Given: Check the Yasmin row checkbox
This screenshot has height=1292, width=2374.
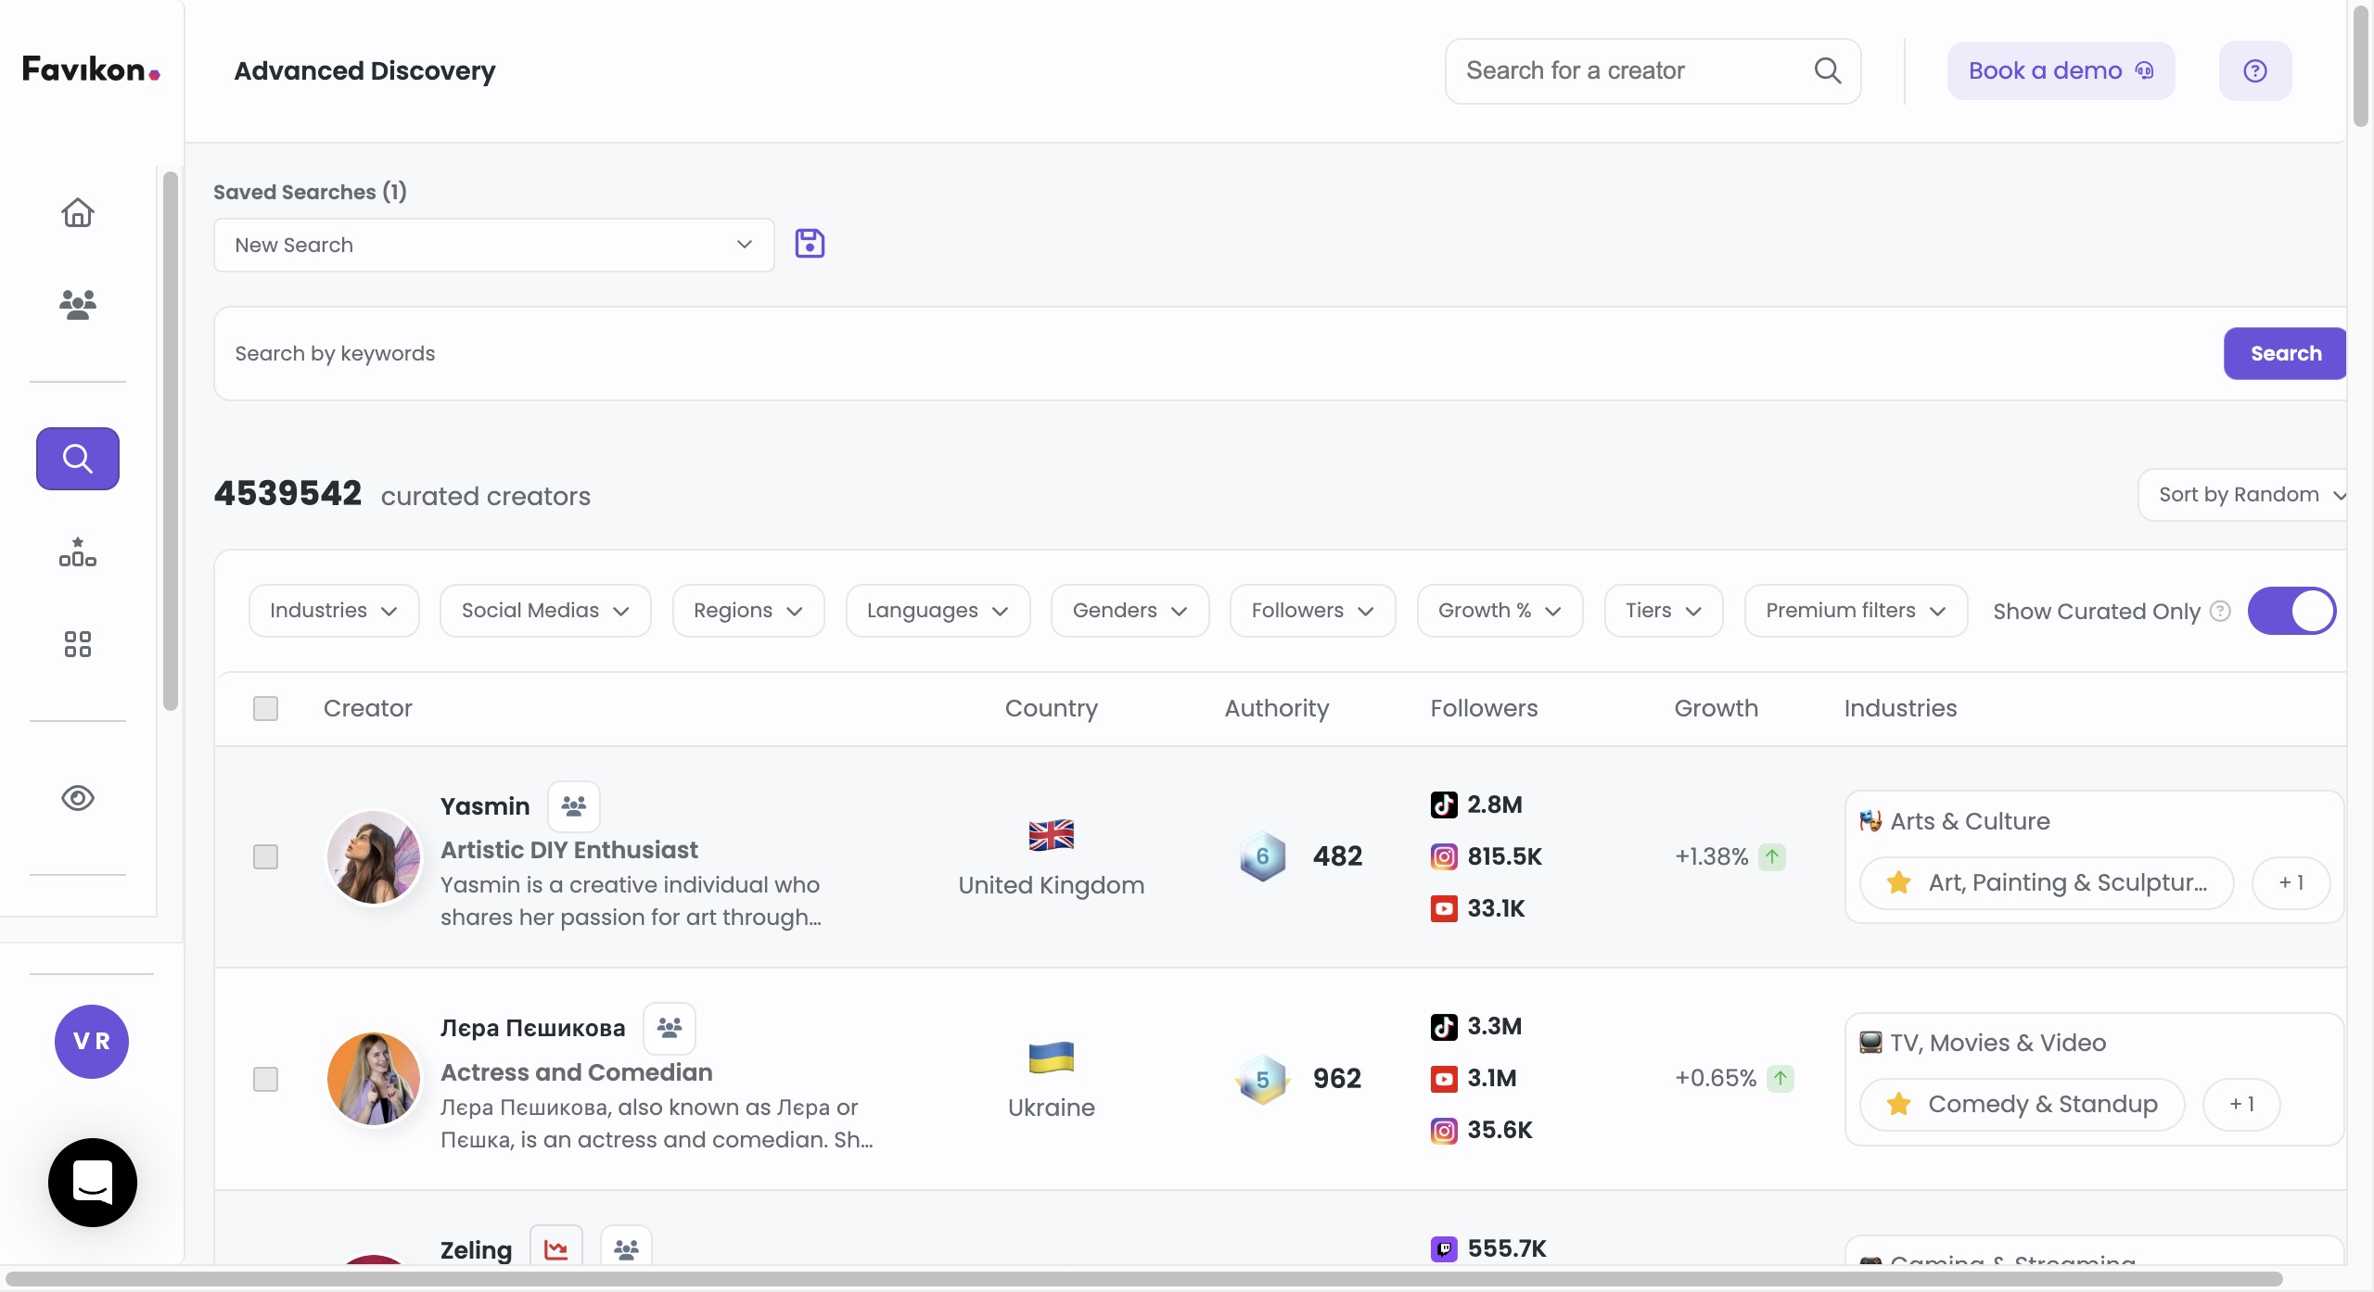Looking at the screenshot, I should click(265, 856).
